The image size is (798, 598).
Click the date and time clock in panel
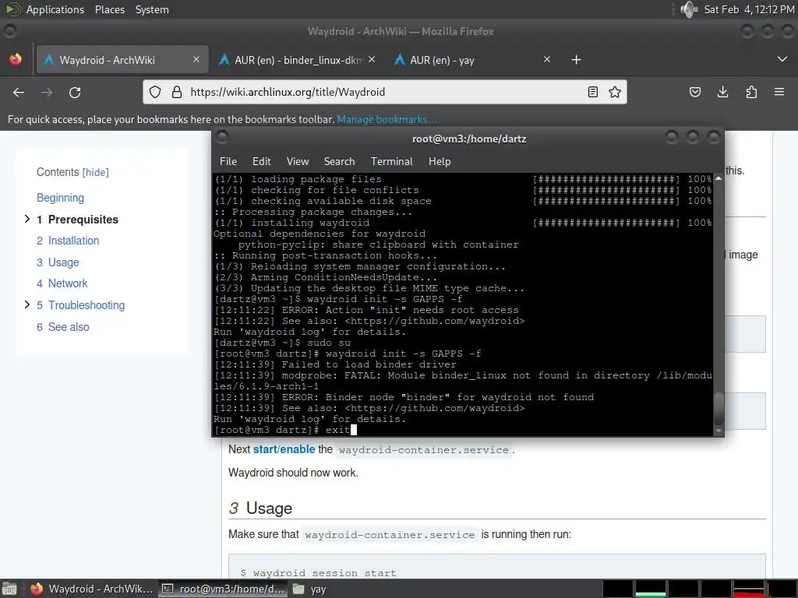(749, 9)
